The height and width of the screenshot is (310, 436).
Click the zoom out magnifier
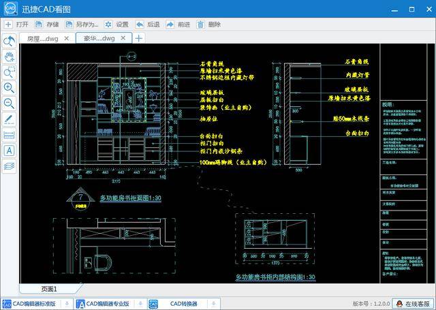[9, 104]
